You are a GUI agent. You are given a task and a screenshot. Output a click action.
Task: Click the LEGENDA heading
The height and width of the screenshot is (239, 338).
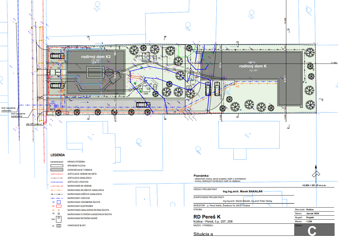click(x=58, y=155)
